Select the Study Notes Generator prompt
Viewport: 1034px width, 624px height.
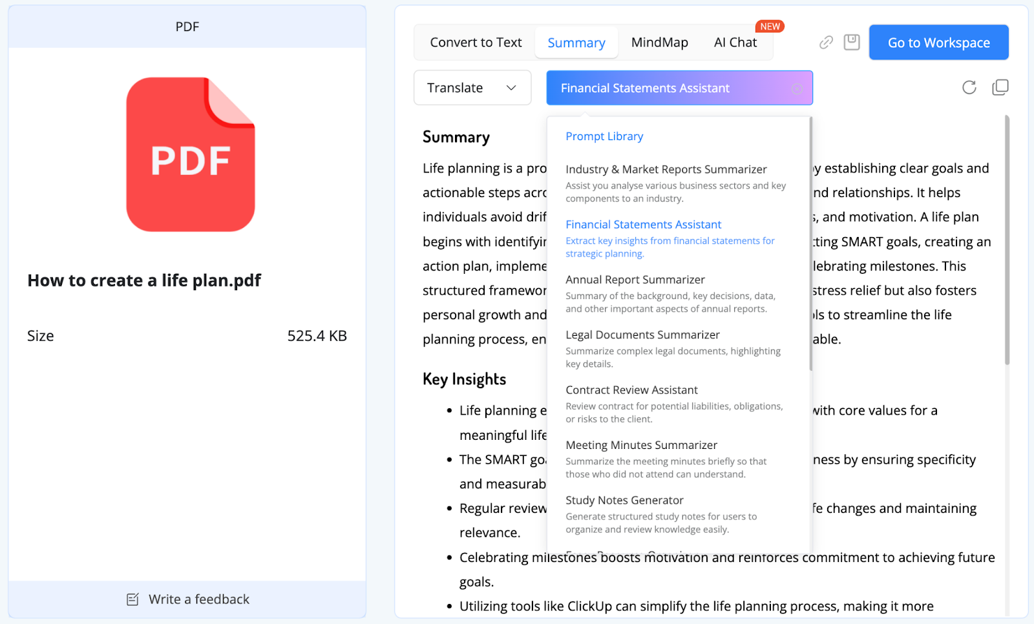[x=624, y=499]
